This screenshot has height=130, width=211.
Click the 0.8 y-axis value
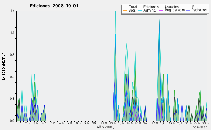point(12,55)
